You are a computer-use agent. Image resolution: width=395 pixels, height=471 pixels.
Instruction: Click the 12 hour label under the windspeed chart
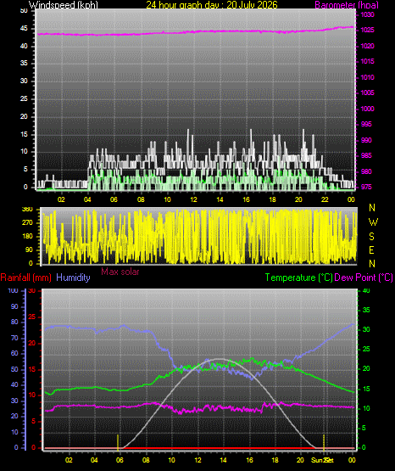click(x=194, y=199)
